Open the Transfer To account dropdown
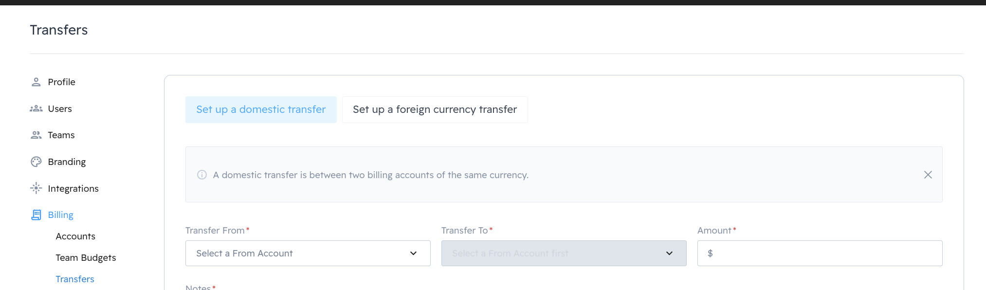 [x=563, y=253]
